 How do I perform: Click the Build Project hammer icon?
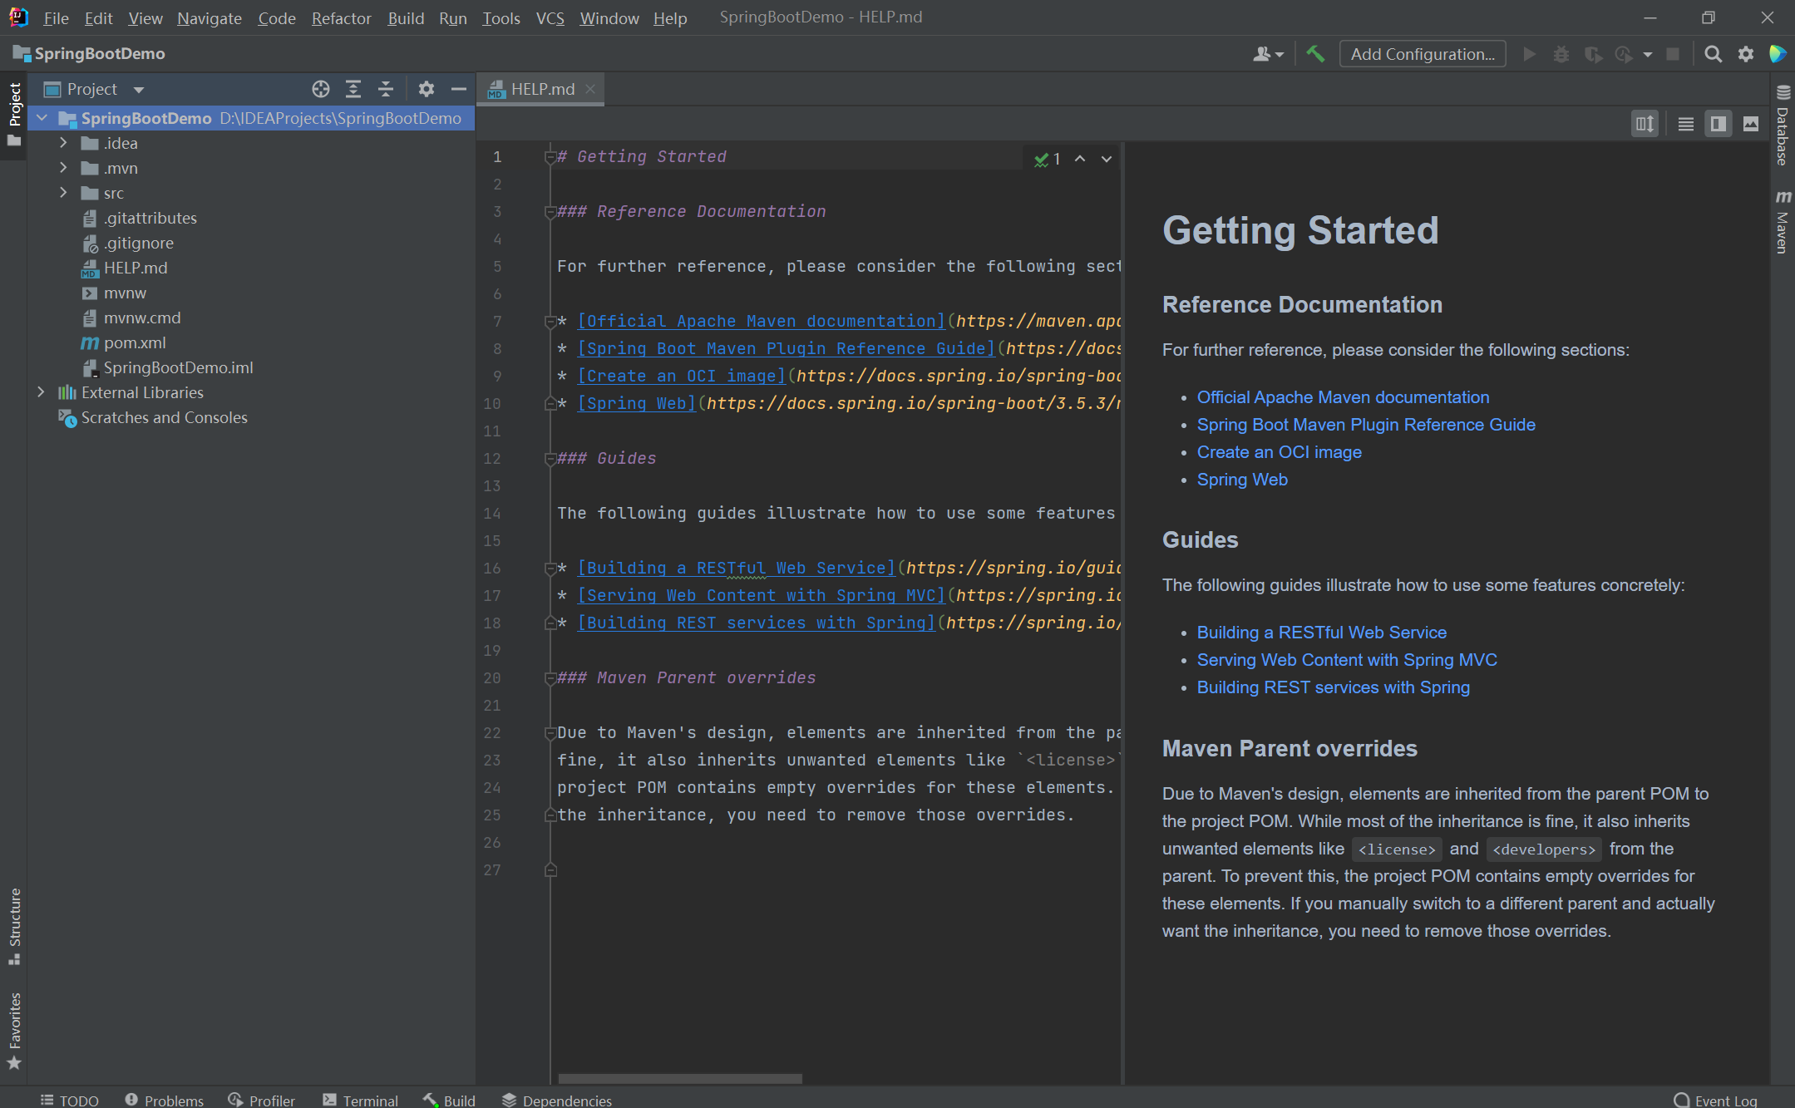[1315, 54]
